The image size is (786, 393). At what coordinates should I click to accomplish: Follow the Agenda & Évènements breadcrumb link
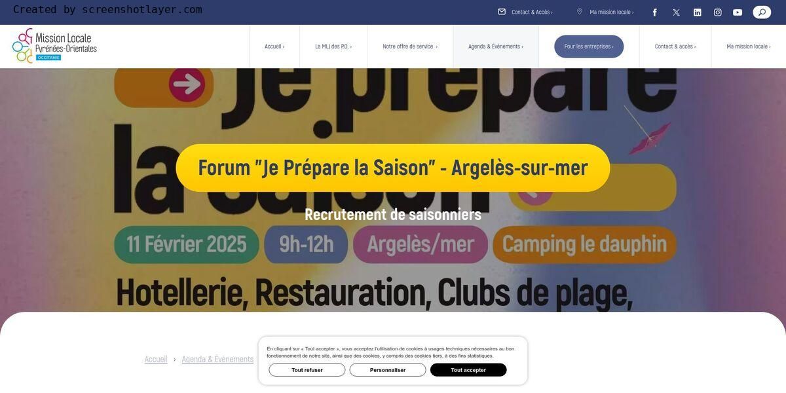click(x=217, y=359)
